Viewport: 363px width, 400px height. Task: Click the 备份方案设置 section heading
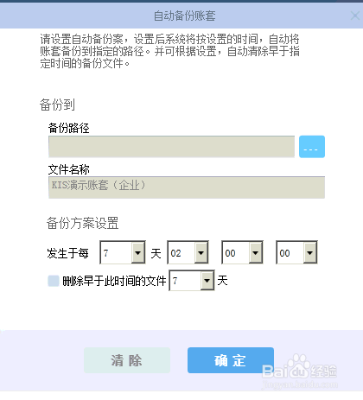coord(83,223)
